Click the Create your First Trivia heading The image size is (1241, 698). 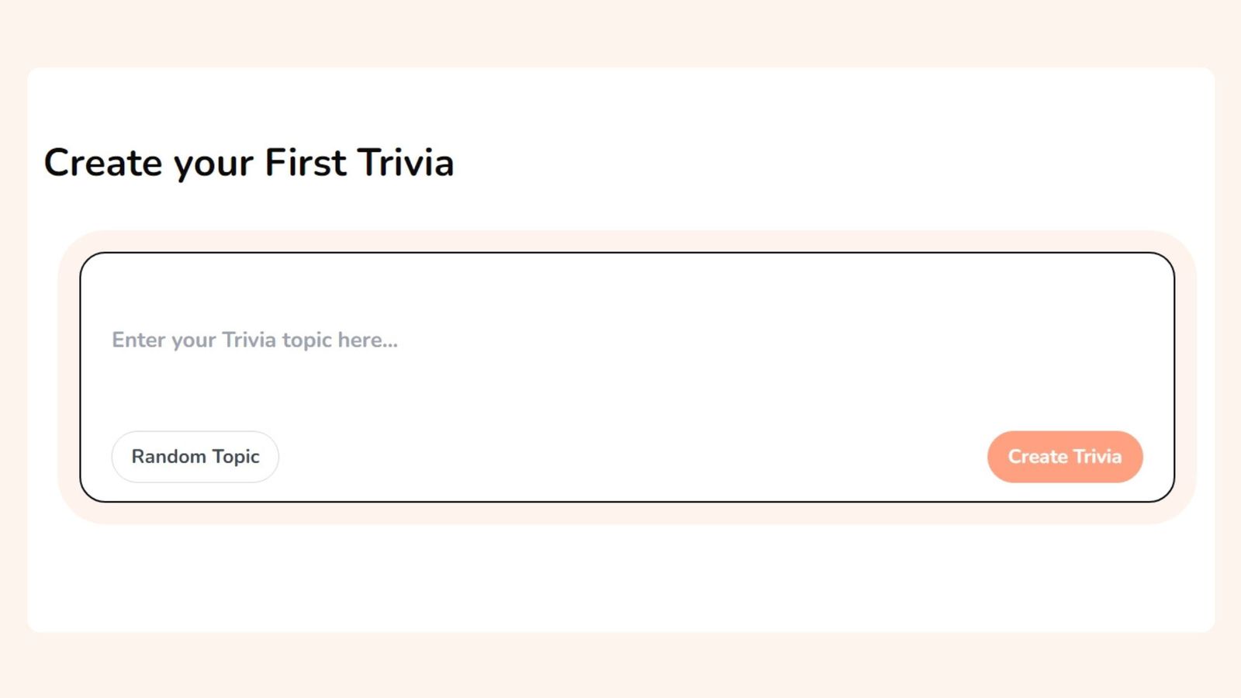point(250,163)
